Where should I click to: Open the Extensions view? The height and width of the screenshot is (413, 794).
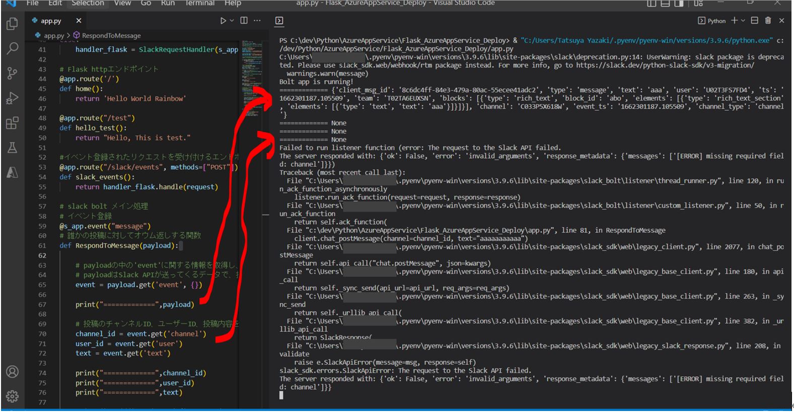click(12, 123)
